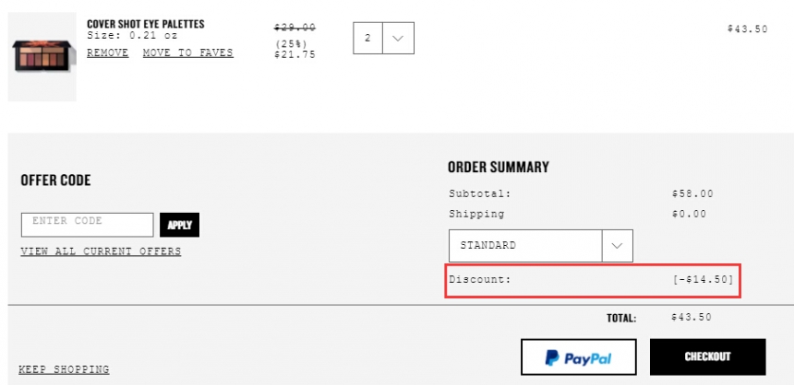Click the Cover Shot eye palette thumbnail
Viewport: 794px width, 385px height.
[42, 56]
